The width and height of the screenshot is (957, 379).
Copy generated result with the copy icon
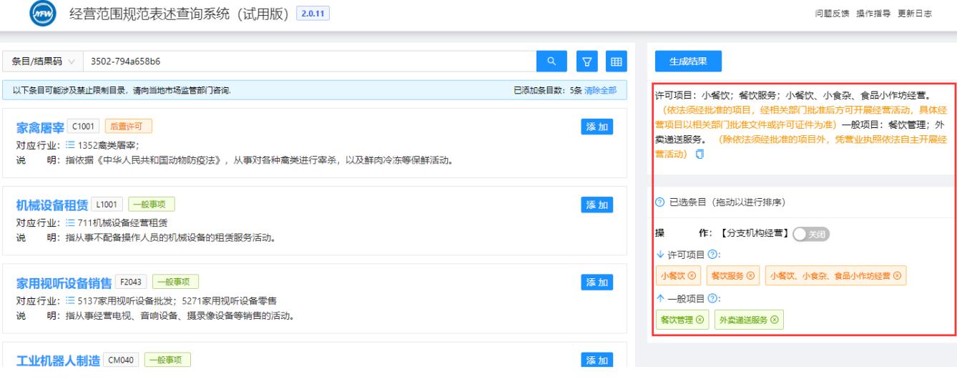[x=700, y=154]
